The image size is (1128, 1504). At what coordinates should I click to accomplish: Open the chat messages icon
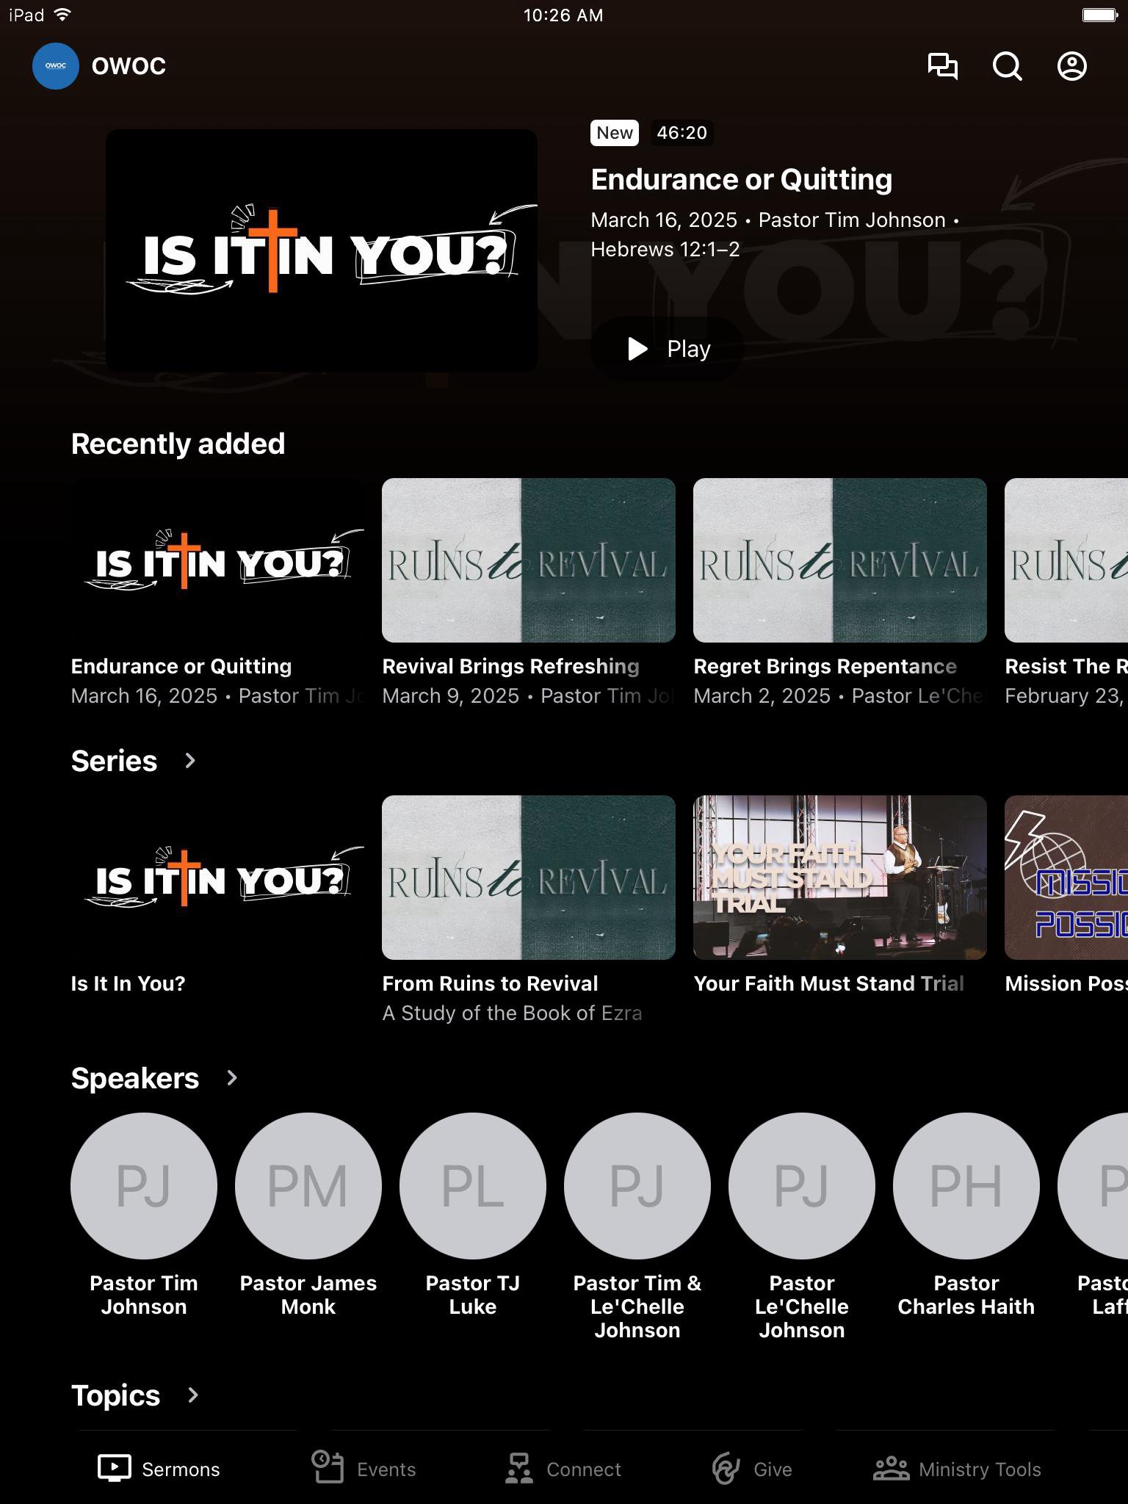(942, 66)
